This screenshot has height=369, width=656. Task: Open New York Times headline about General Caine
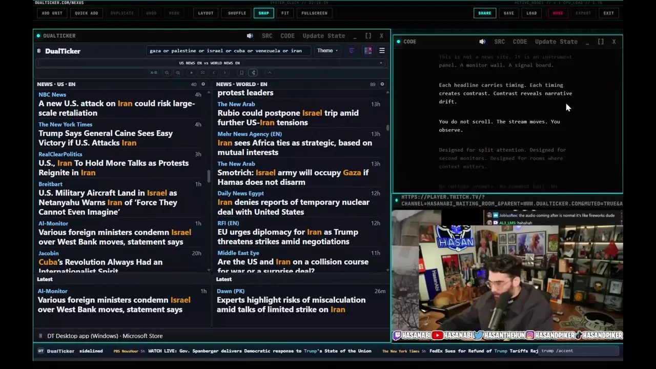click(x=106, y=138)
